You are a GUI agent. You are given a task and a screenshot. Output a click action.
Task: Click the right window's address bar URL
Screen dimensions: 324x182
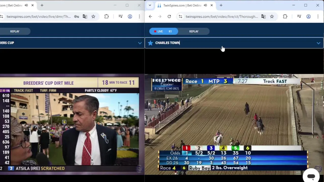pyautogui.click(x=222, y=17)
